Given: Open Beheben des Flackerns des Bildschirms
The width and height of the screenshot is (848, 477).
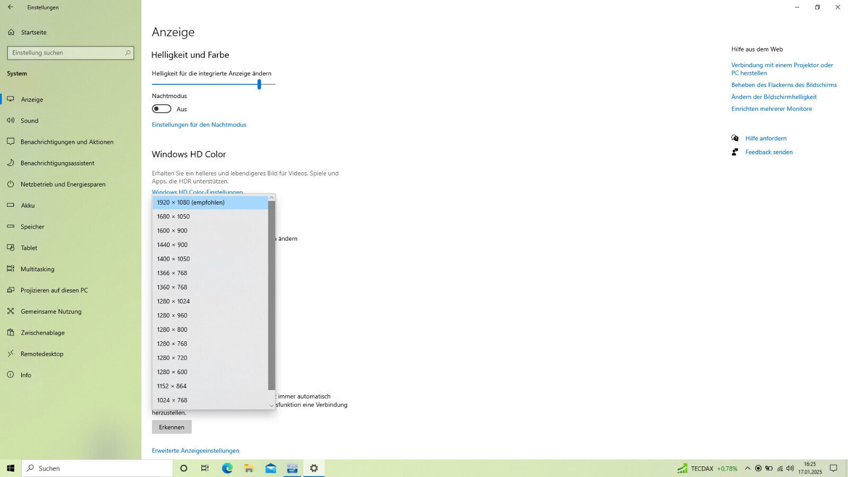Looking at the screenshot, I should click(784, 85).
